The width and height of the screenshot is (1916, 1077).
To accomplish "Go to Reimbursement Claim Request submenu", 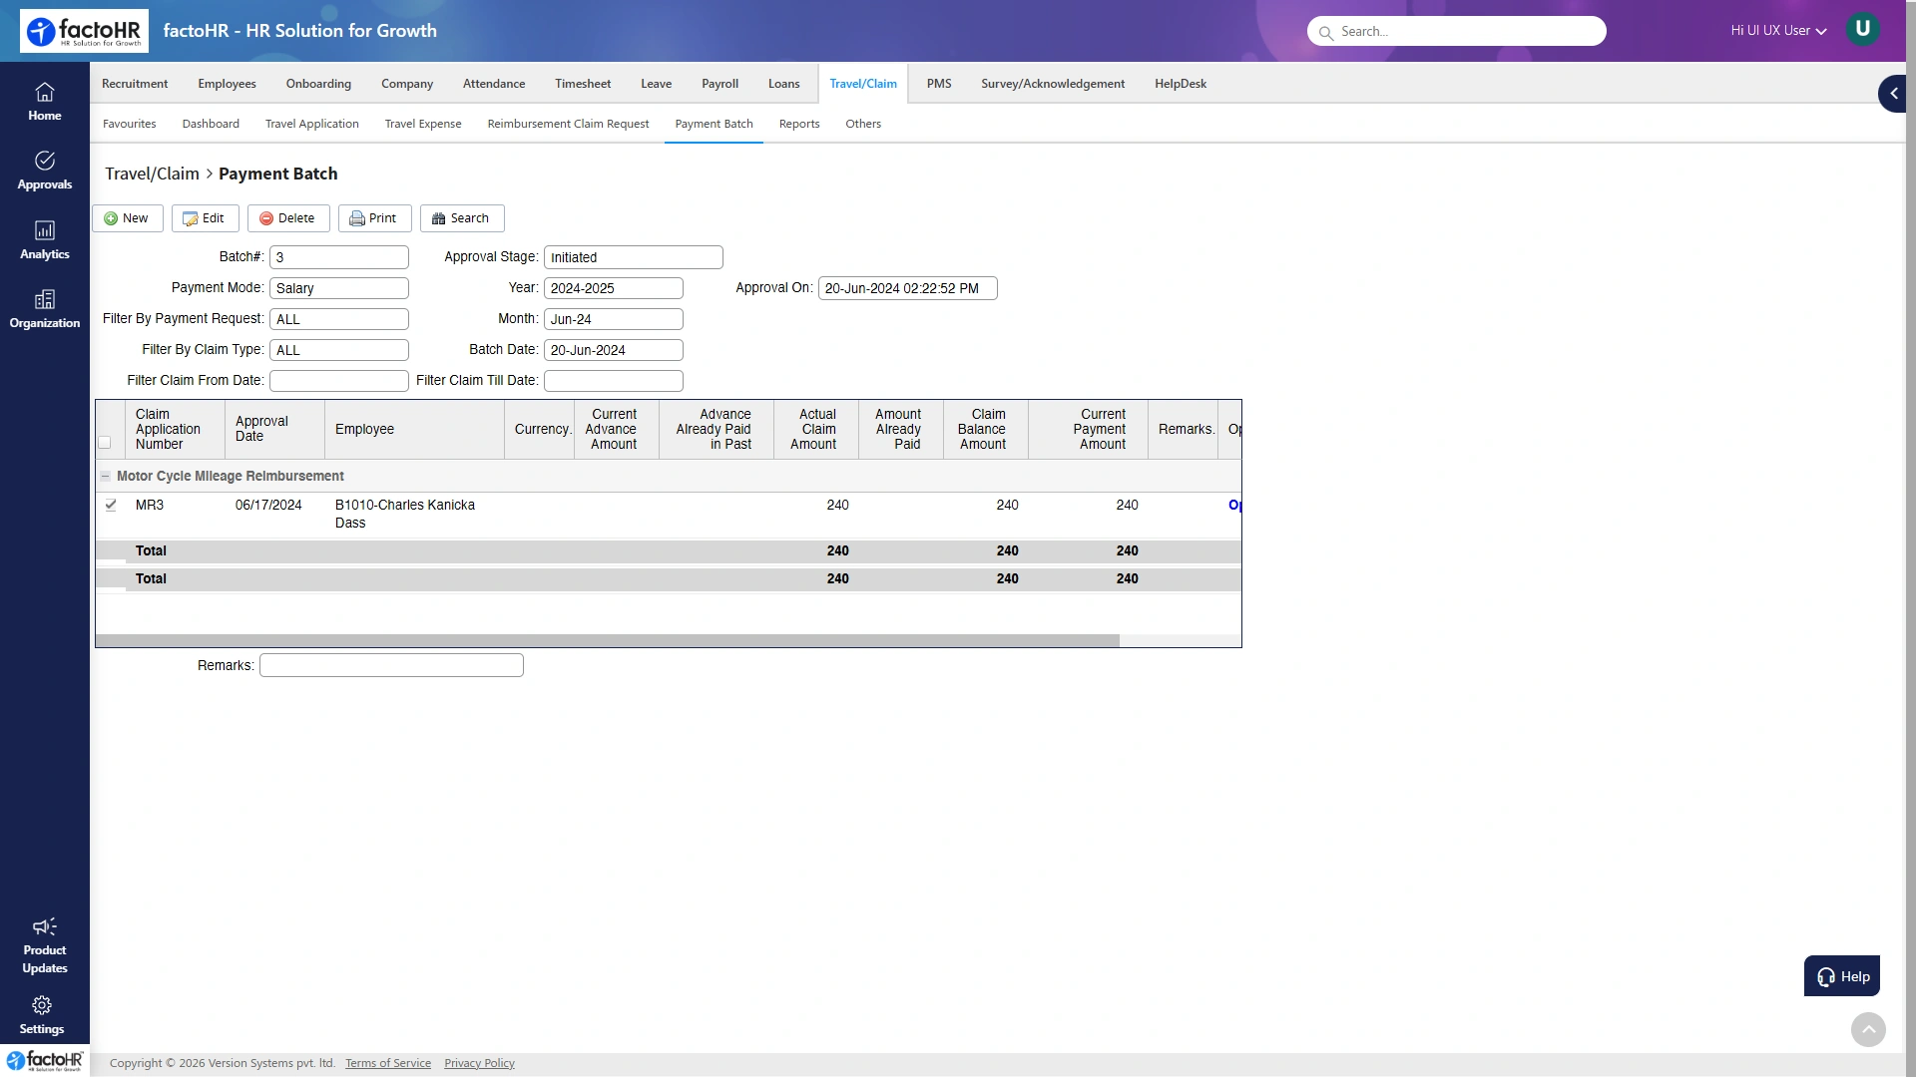I will 568,124.
